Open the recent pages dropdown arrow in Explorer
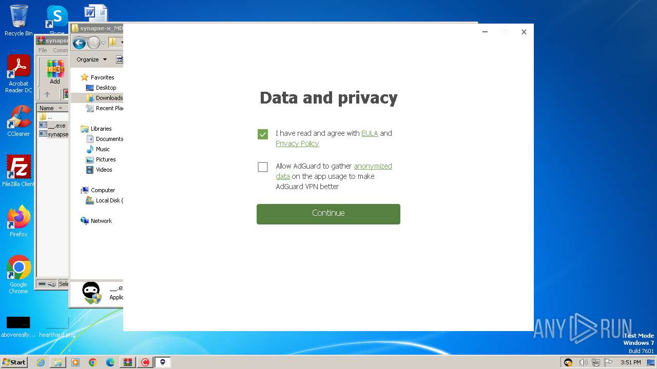This screenshot has width=657, height=369. tap(103, 43)
